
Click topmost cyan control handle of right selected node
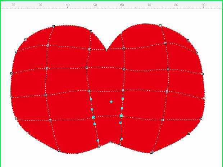tap(123, 98)
